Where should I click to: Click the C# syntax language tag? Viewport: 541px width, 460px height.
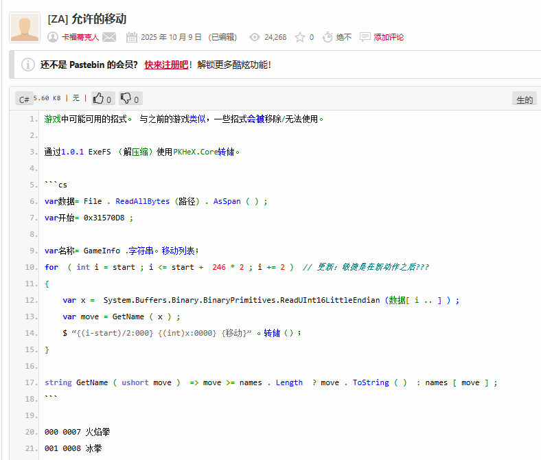click(x=24, y=99)
